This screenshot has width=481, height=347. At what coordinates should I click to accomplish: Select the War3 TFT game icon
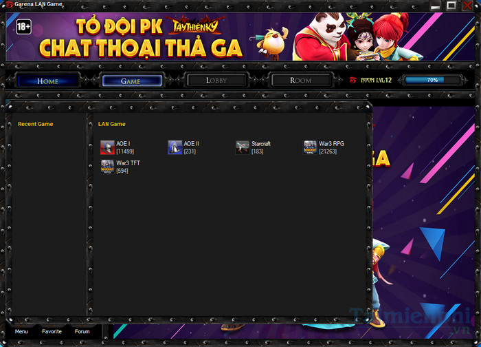pyautogui.click(x=107, y=167)
